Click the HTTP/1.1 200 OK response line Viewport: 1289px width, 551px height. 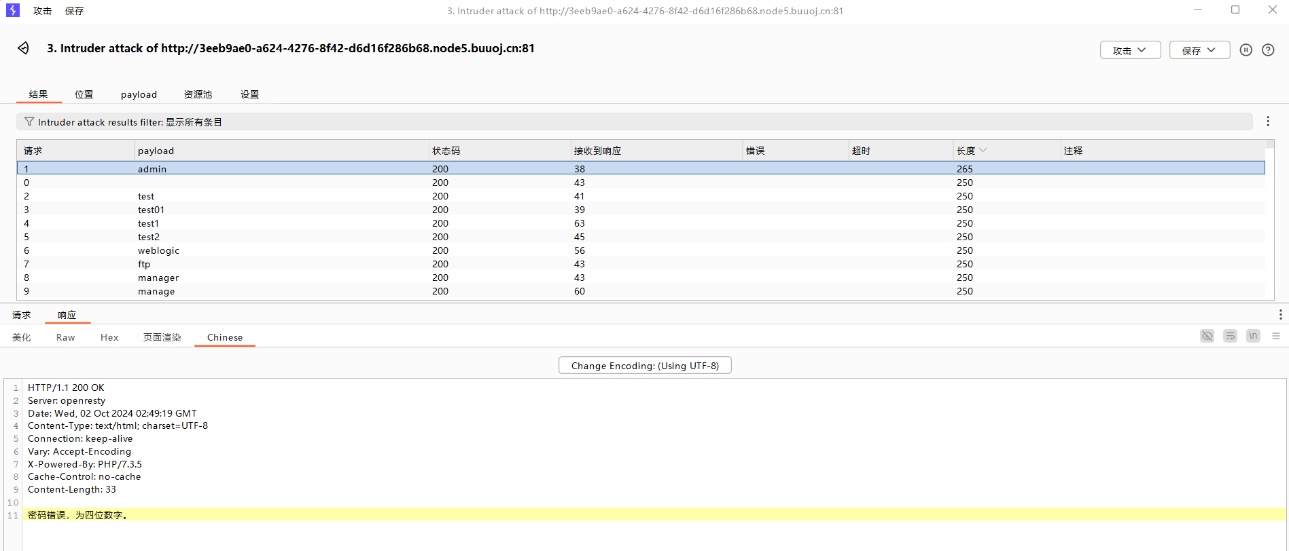[x=66, y=387]
